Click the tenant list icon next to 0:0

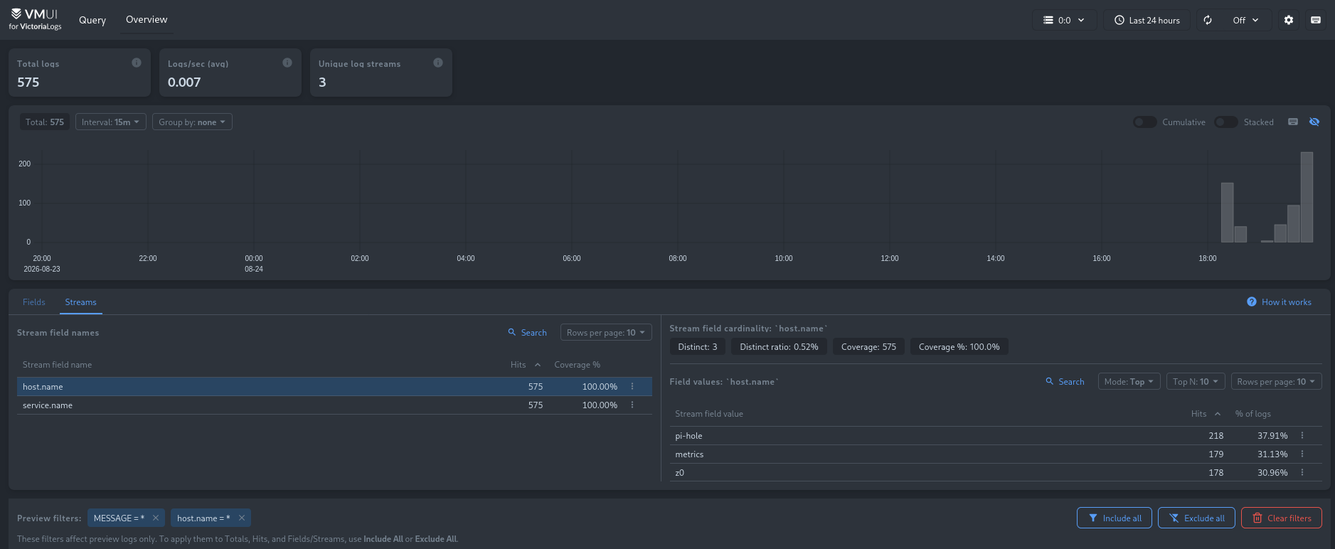1048,20
